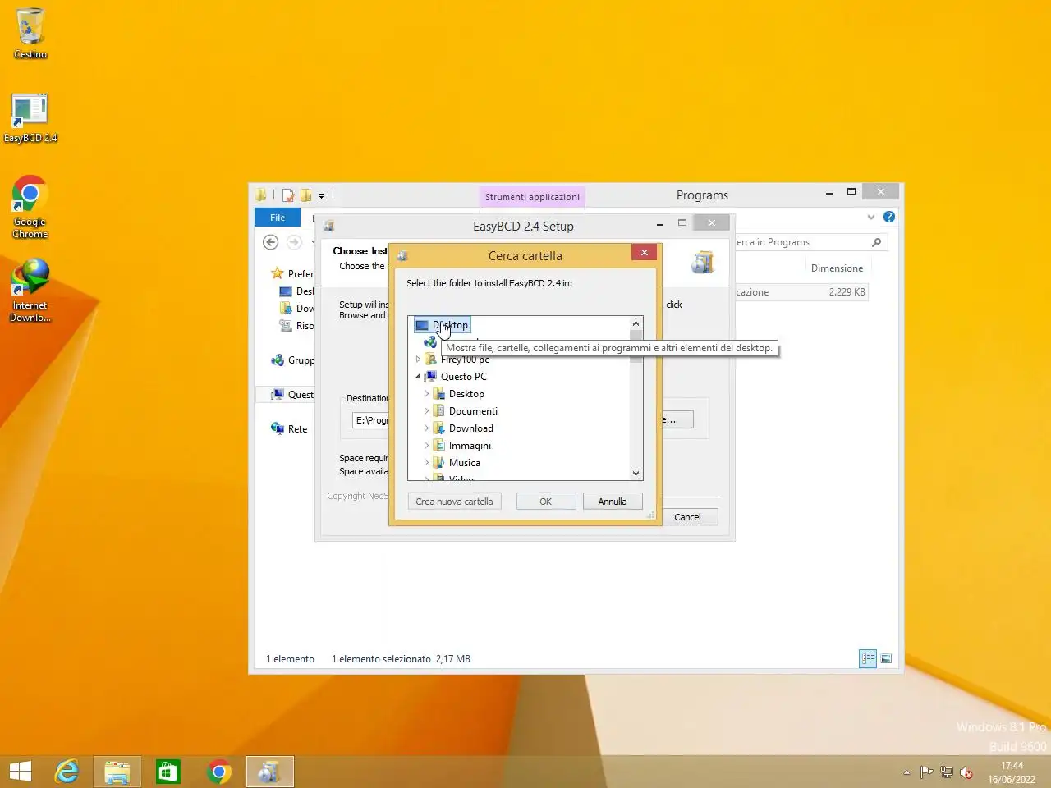Screen dimensions: 1051x788
Task: Click the 2.229 KB size cell
Action: (x=847, y=292)
